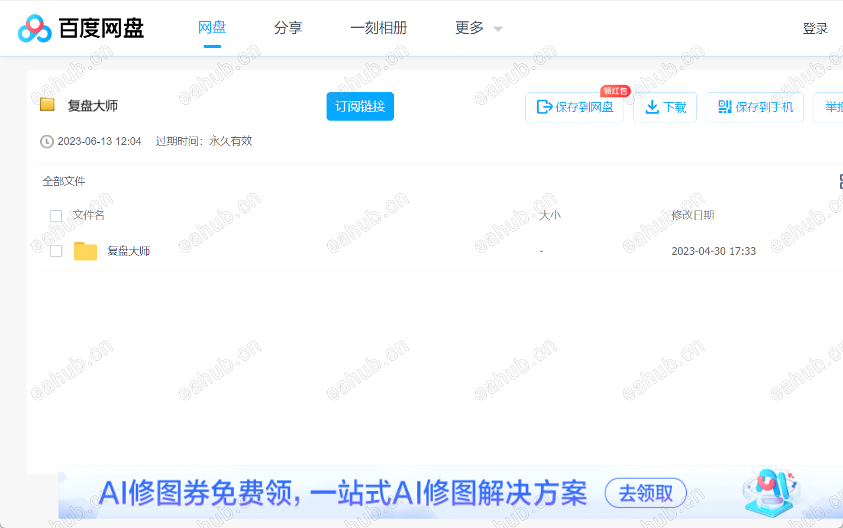Viewport: 843px width, 528px height.
Task: Click the clock icon beside the share time
Action: 47,141
